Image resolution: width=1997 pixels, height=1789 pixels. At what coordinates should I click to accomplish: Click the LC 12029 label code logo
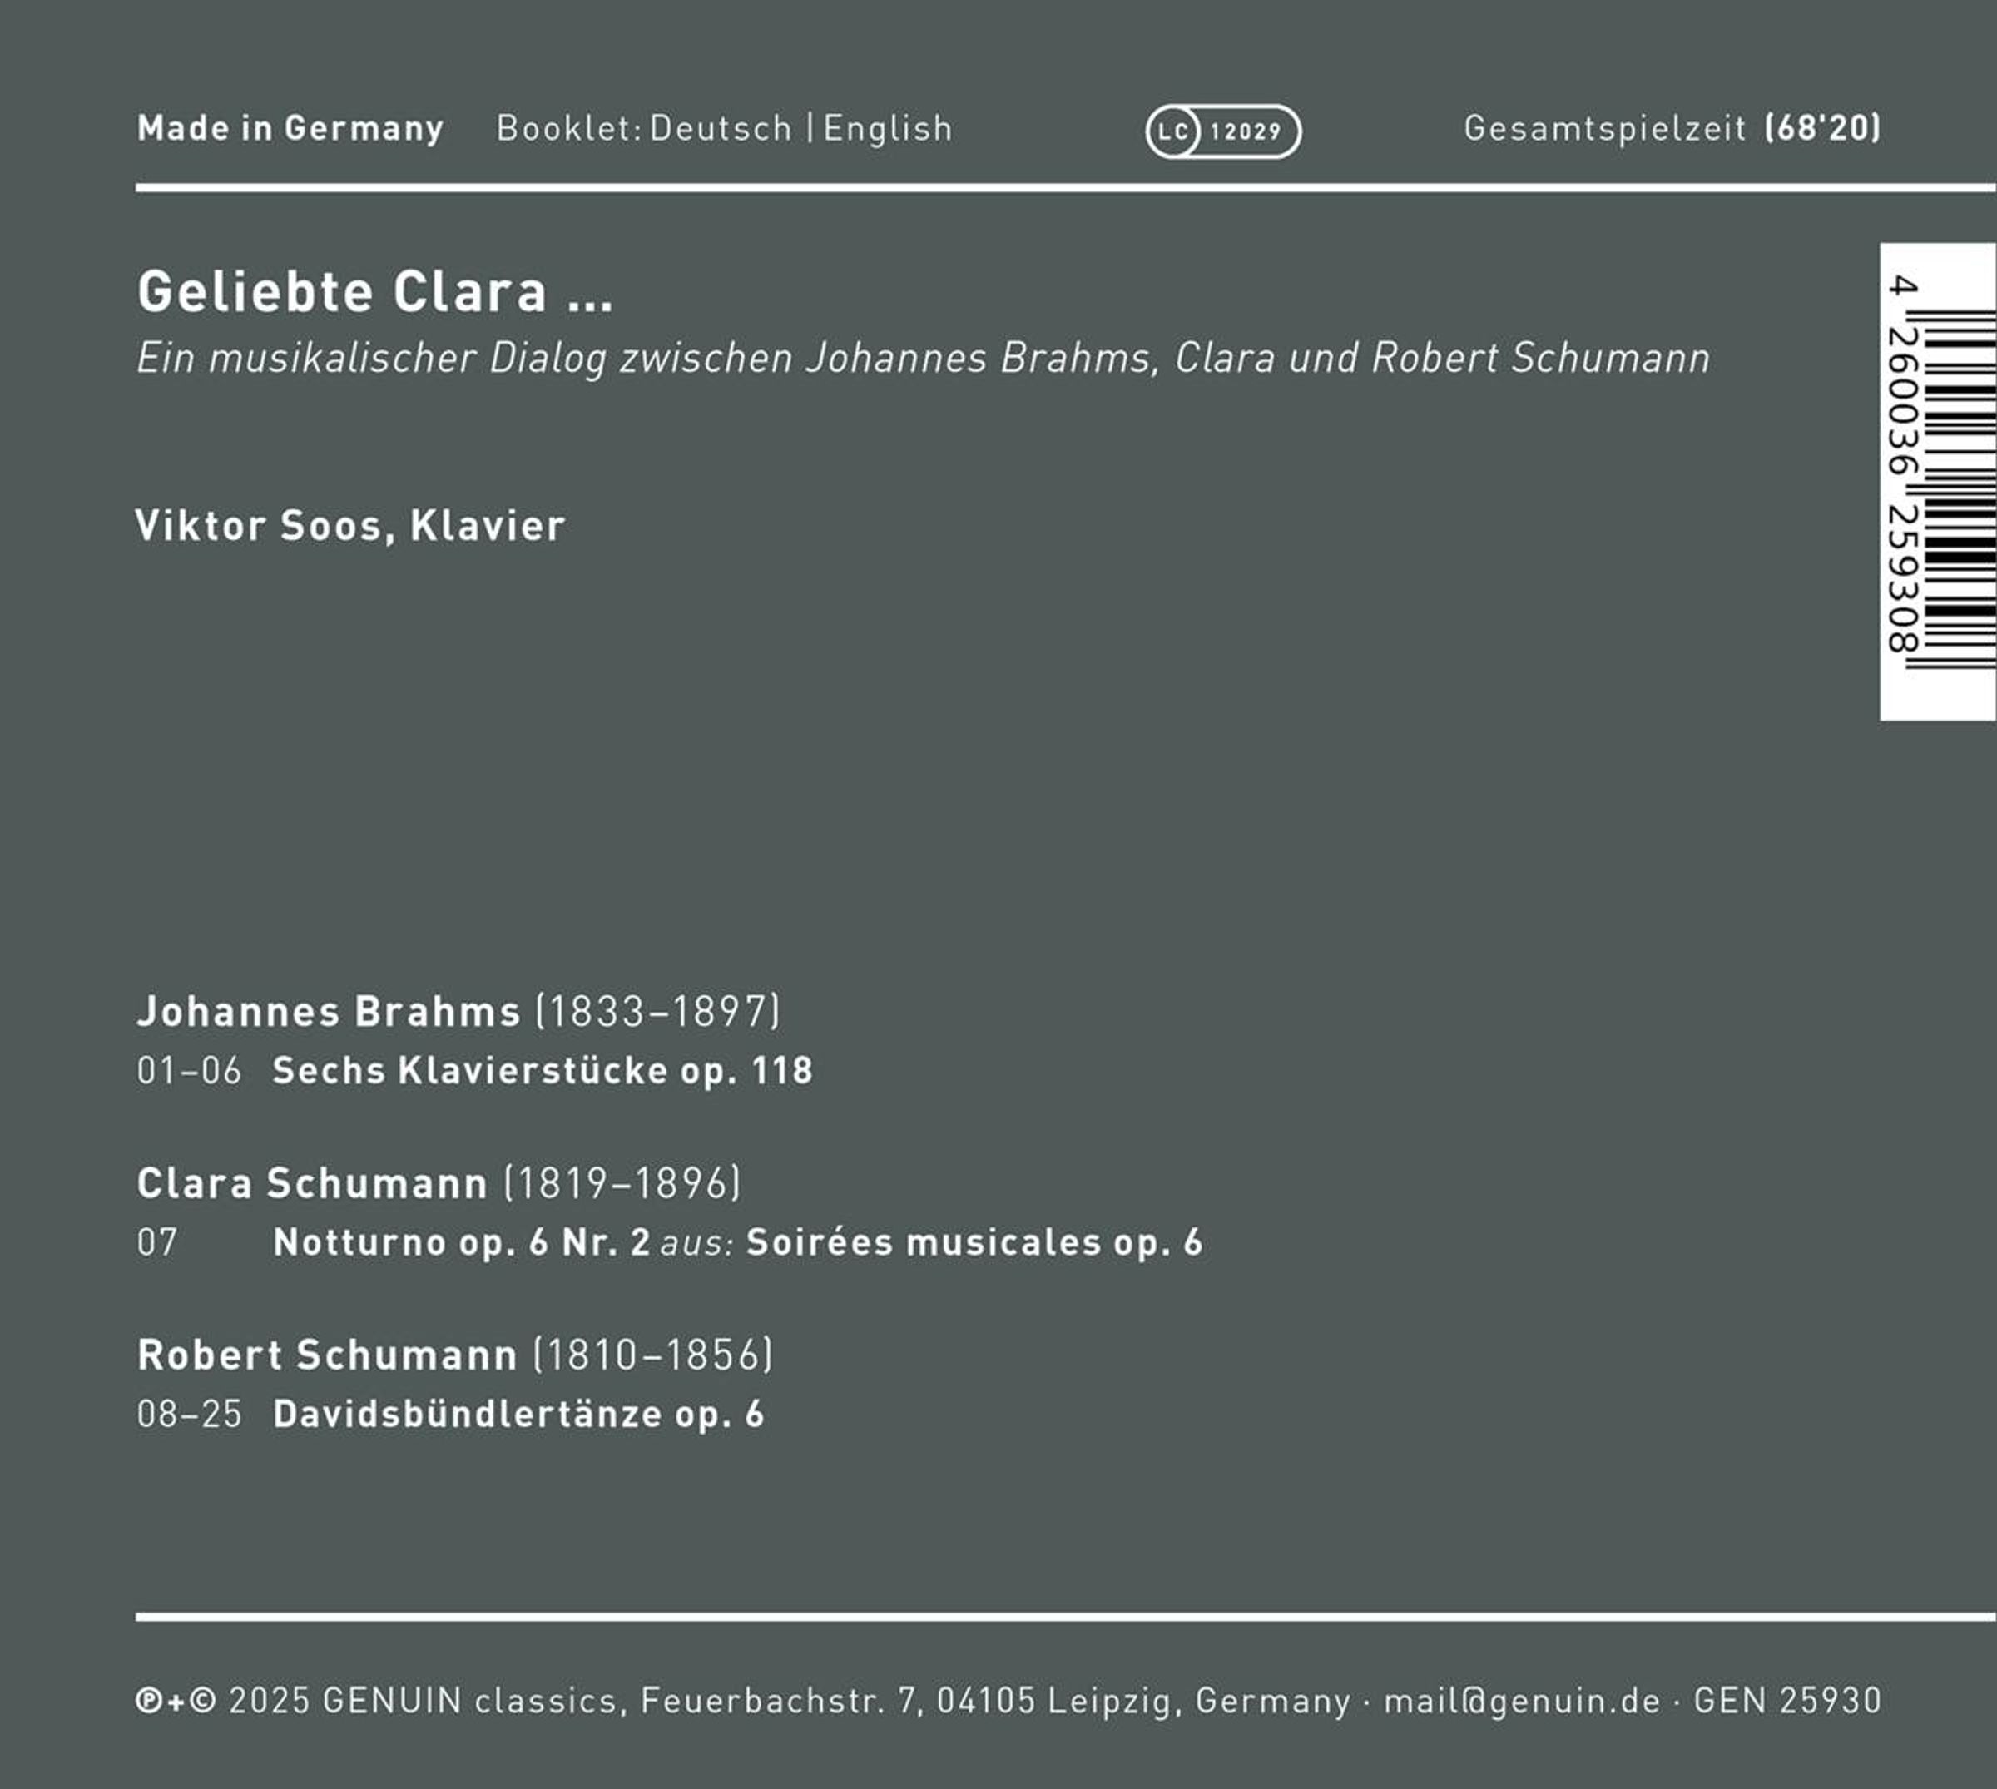1223,131
